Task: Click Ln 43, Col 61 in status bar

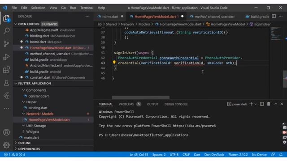Action: point(139,155)
